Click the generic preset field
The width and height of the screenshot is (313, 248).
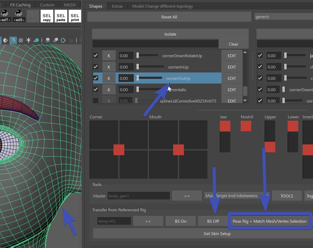(284, 17)
